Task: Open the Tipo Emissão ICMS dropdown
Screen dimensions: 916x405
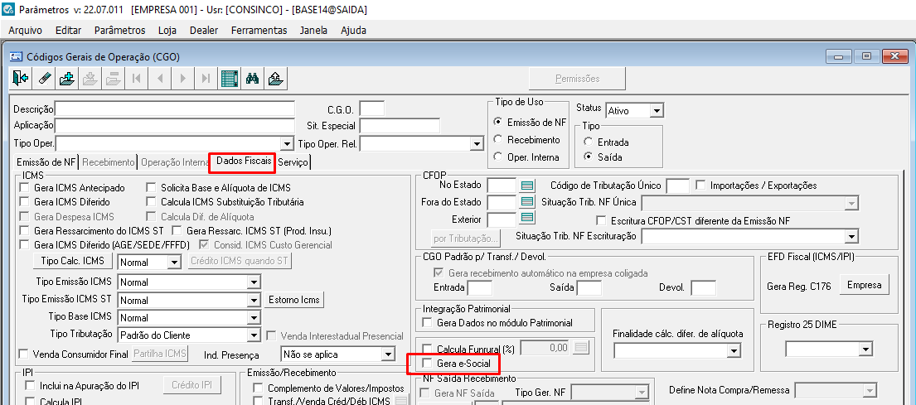Action: (254, 282)
